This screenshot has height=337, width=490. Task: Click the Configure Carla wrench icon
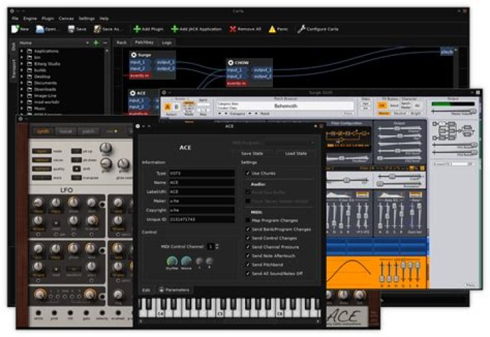(x=301, y=29)
